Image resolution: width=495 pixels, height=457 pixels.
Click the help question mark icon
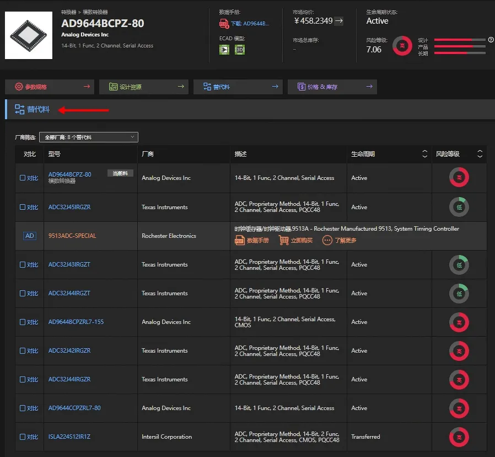491,40
